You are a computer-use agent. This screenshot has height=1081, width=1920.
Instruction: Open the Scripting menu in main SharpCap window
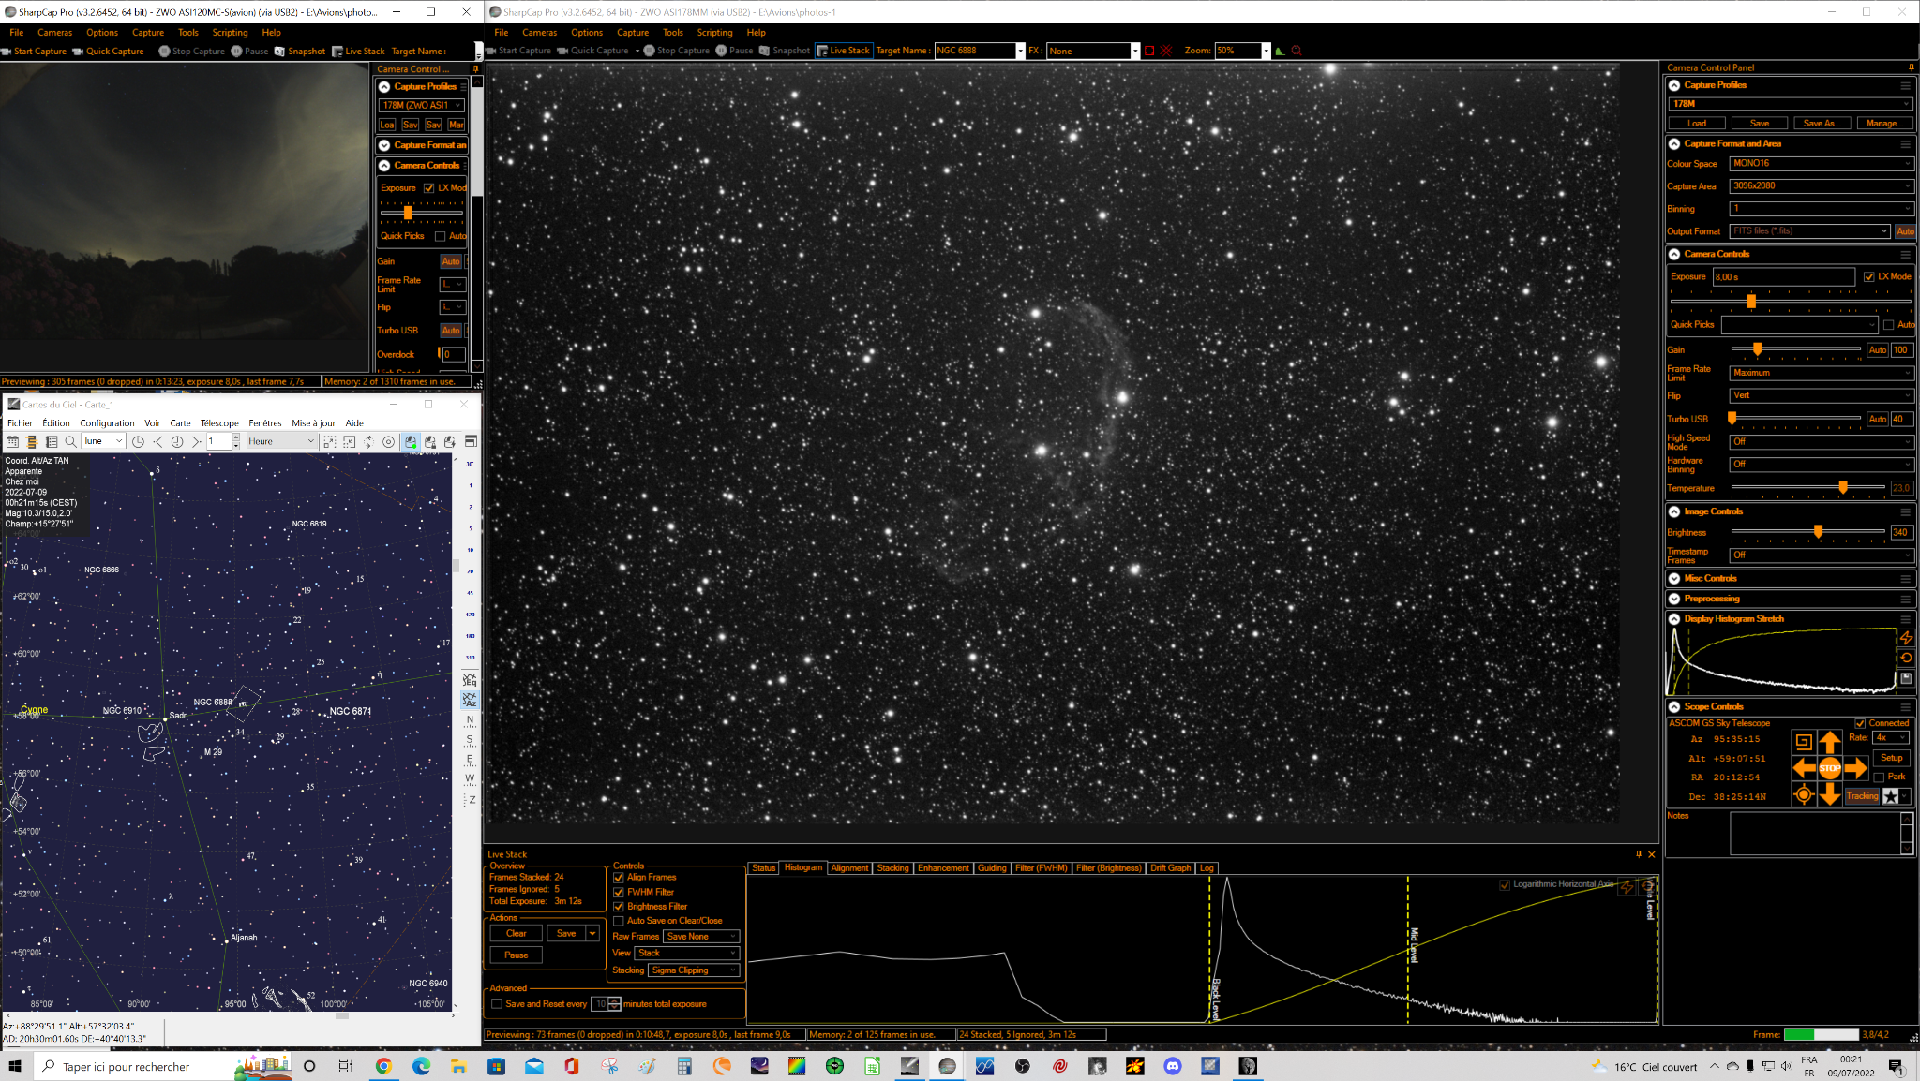click(x=714, y=32)
